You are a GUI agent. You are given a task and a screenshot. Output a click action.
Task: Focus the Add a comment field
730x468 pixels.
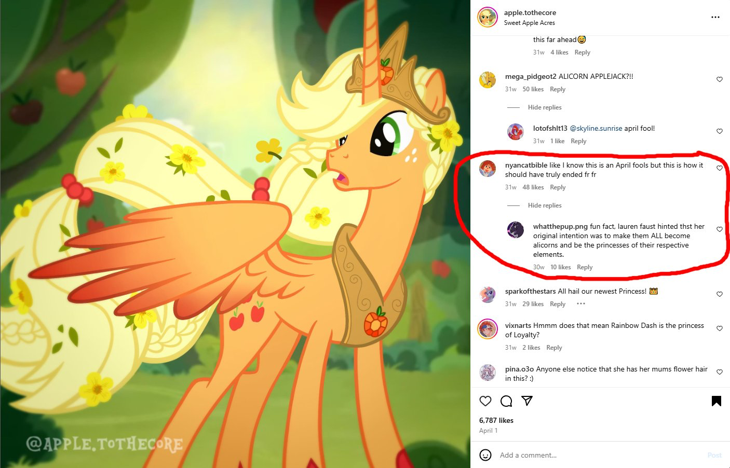click(x=597, y=455)
